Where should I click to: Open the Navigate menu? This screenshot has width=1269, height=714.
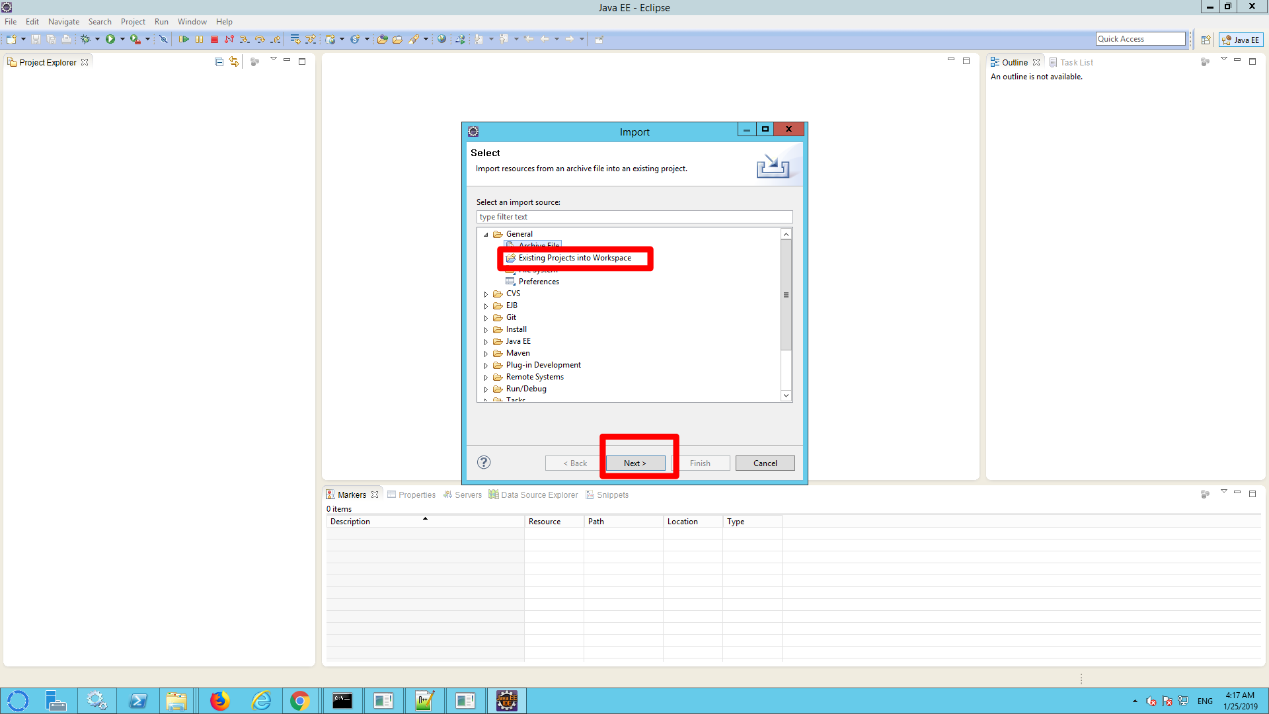click(63, 22)
